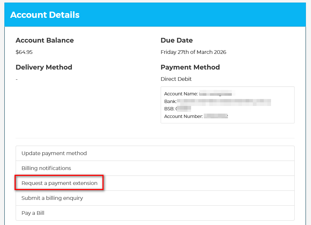This screenshot has width=311, height=225.
Task: Click the Pay a Bill option
Action: tap(33, 213)
